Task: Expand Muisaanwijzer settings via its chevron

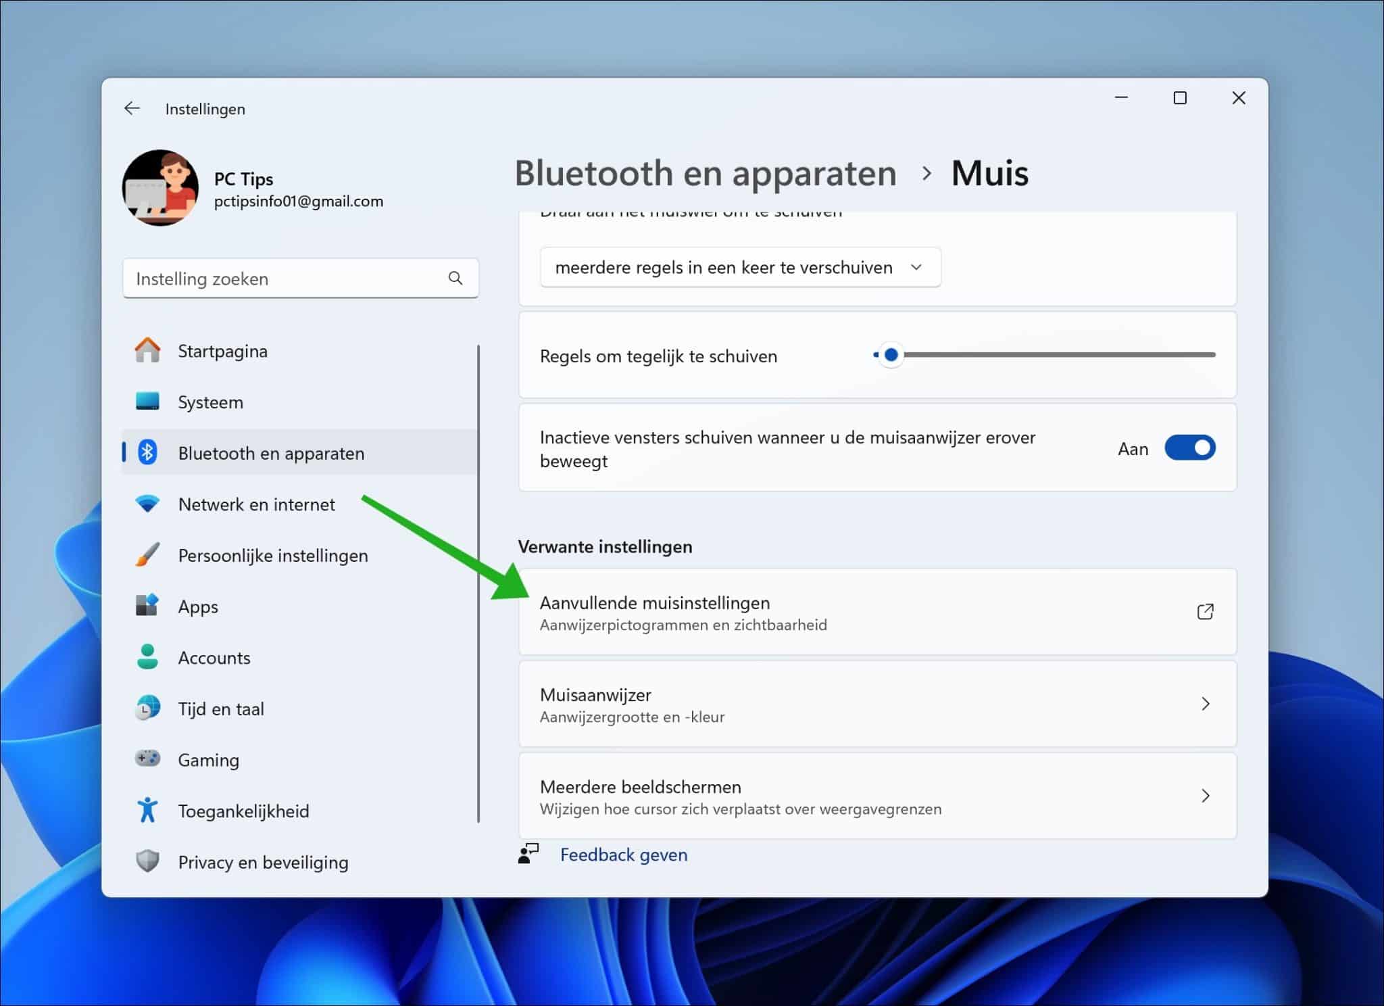Action: pyautogui.click(x=1206, y=704)
